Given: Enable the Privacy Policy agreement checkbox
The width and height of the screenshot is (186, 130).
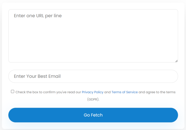Looking at the screenshot, I should coord(12,92).
